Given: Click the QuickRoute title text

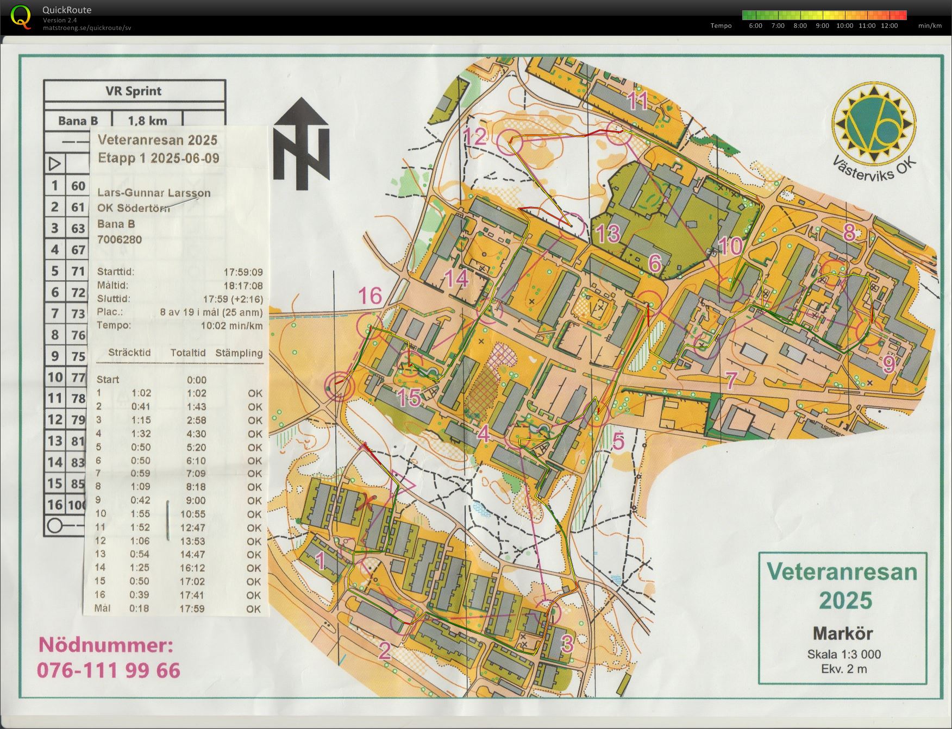Looking at the screenshot, I should click(x=67, y=10).
